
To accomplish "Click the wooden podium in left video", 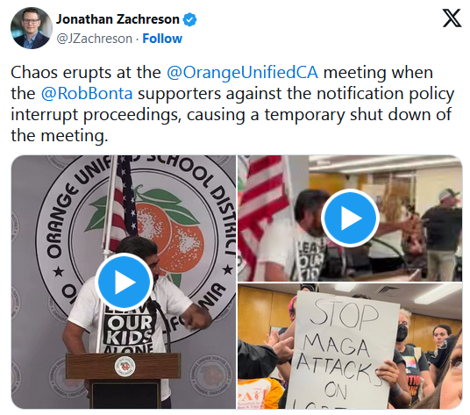I will pyautogui.click(x=124, y=380).
